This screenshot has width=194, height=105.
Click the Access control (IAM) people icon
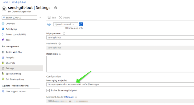[3, 34]
